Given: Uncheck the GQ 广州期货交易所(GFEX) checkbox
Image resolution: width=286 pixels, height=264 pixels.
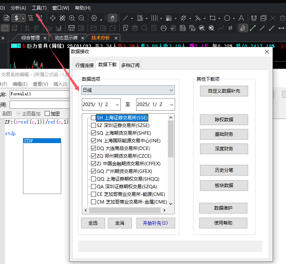Looking at the screenshot, I should pyautogui.click(x=93, y=171).
